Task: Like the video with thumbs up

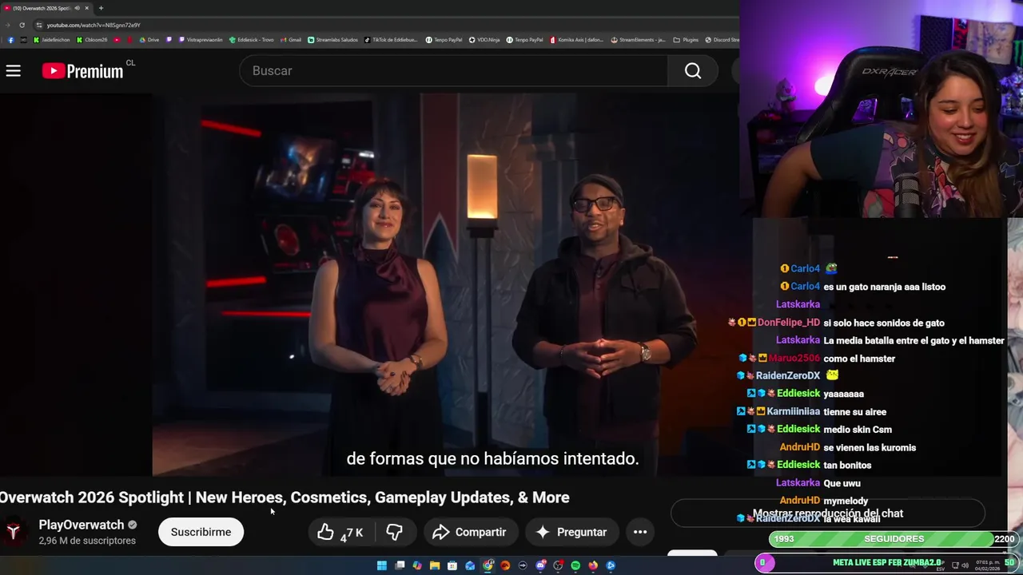Action: tap(340, 532)
